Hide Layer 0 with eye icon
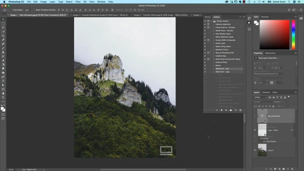 [x=255, y=150]
